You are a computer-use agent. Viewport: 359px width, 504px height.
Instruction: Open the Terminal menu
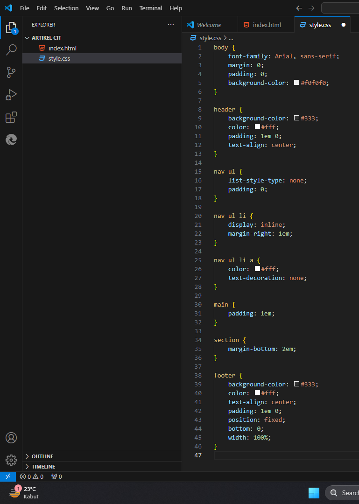click(x=151, y=8)
